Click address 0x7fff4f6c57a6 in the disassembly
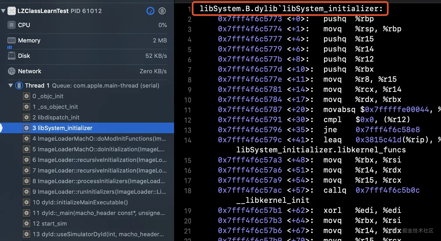This screenshot has height=241, width=441. click(x=250, y=170)
